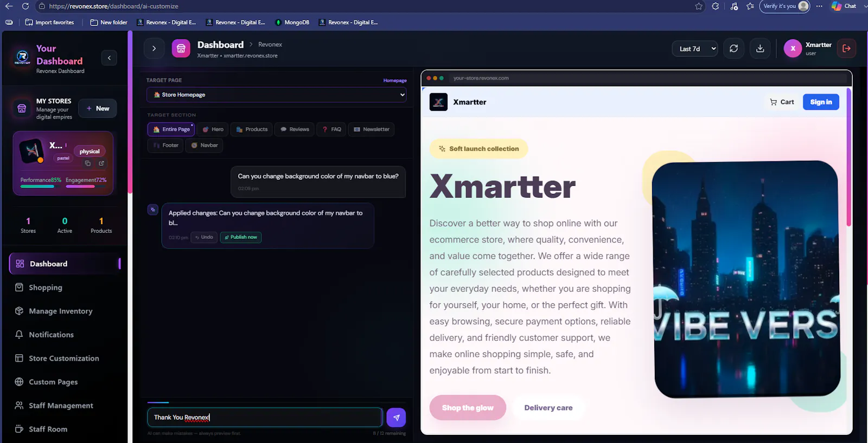Open the Shopping sidebar menu item

click(x=65, y=288)
